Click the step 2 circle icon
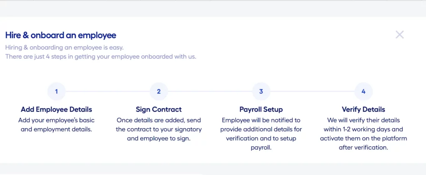The height and width of the screenshot is (175, 426). click(x=159, y=91)
